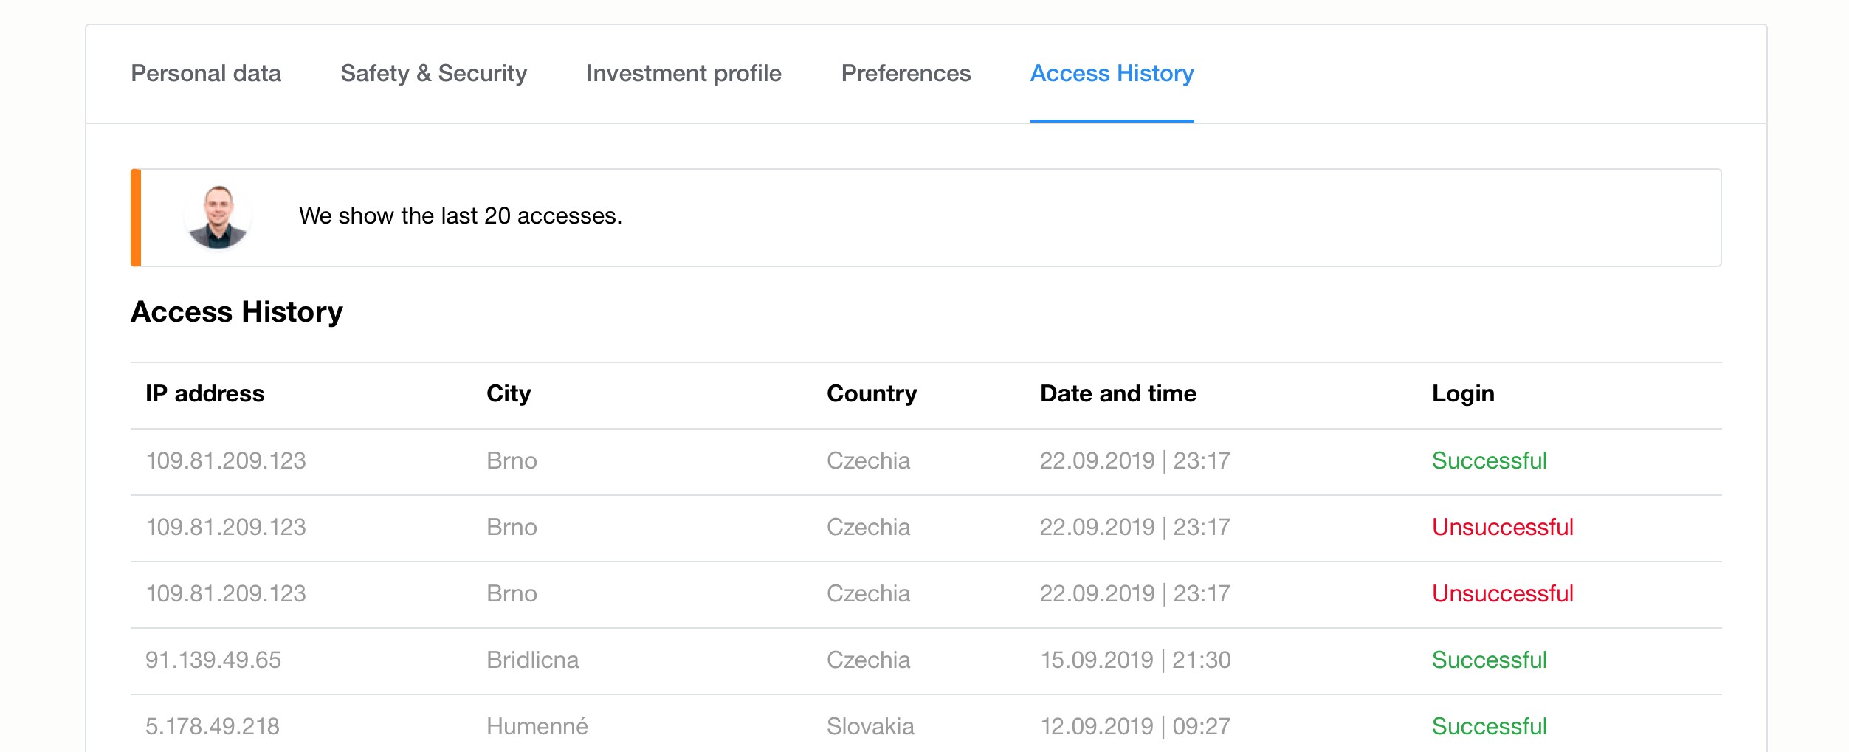Click IP address 91.139.49.65
The image size is (1849, 752).
(x=213, y=660)
